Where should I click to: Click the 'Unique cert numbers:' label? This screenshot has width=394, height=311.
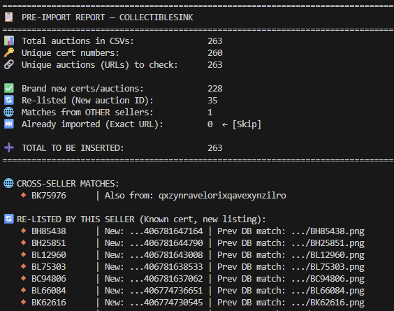coord(71,53)
